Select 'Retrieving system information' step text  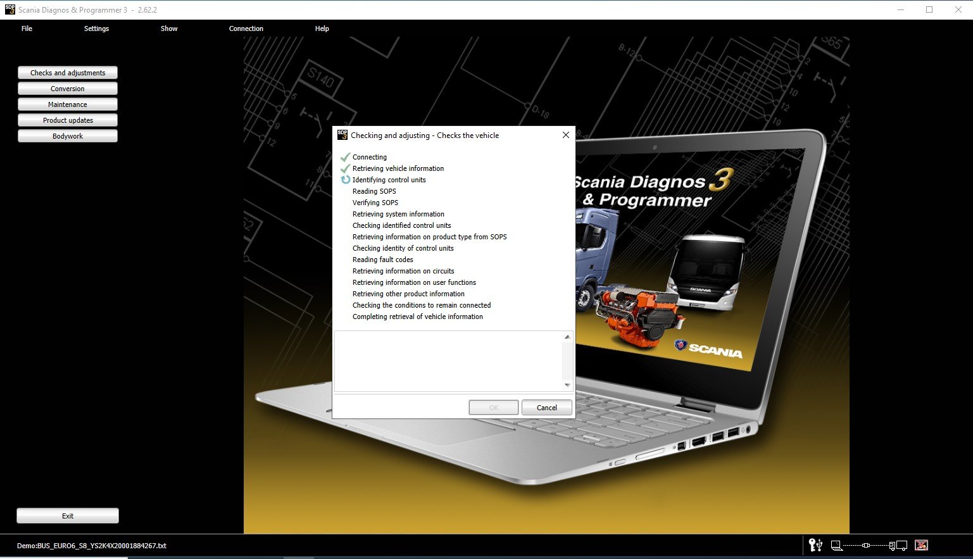point(398,214)
